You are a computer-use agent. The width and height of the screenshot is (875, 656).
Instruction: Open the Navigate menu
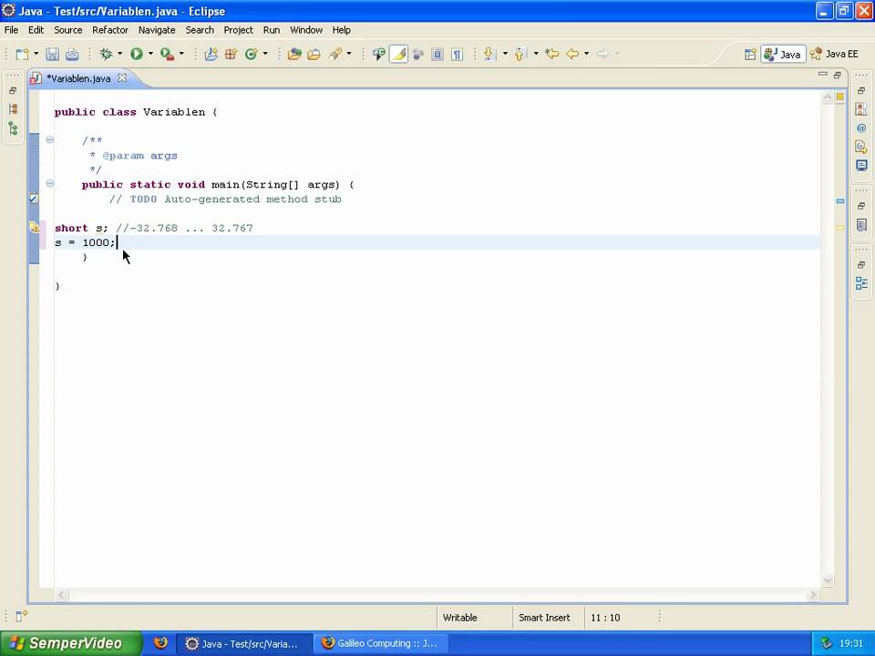coord(157,30)
